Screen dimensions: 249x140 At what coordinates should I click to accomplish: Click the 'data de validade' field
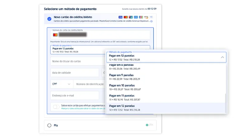click(x=75, y=73)
